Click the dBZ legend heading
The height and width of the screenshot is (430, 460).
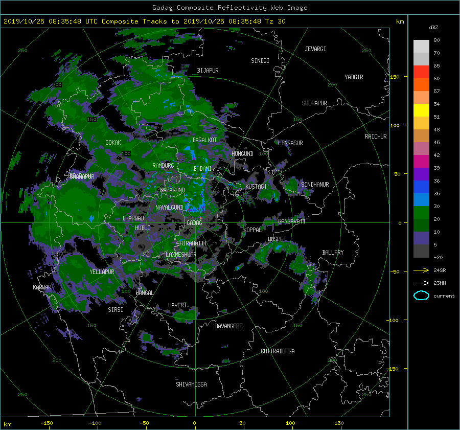(433, 28)
